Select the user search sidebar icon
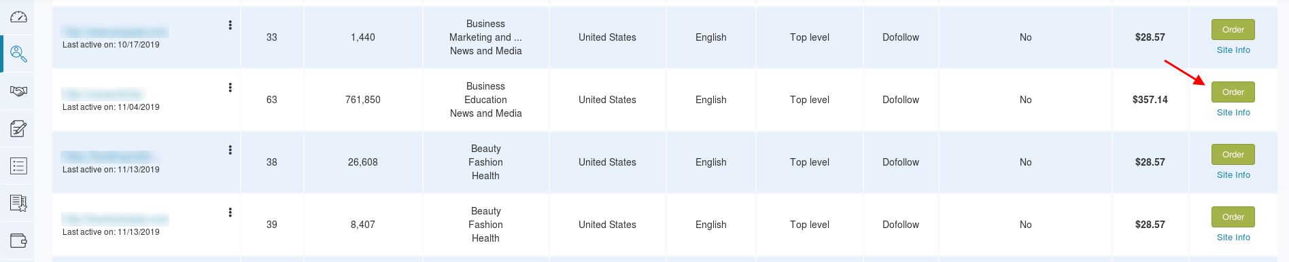 pos(19,54)
